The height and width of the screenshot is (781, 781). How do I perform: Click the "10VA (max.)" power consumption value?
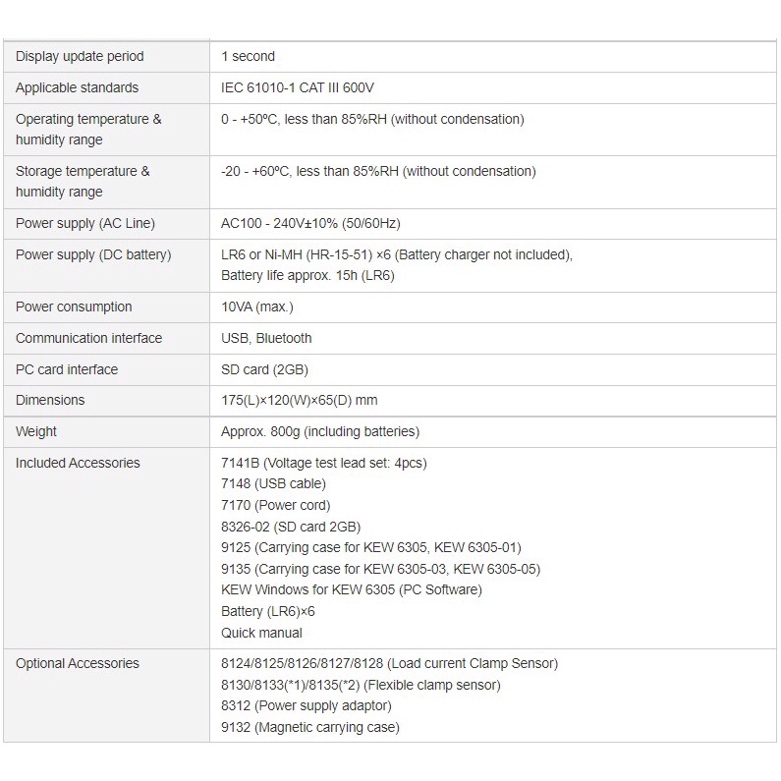click(256, 307)
